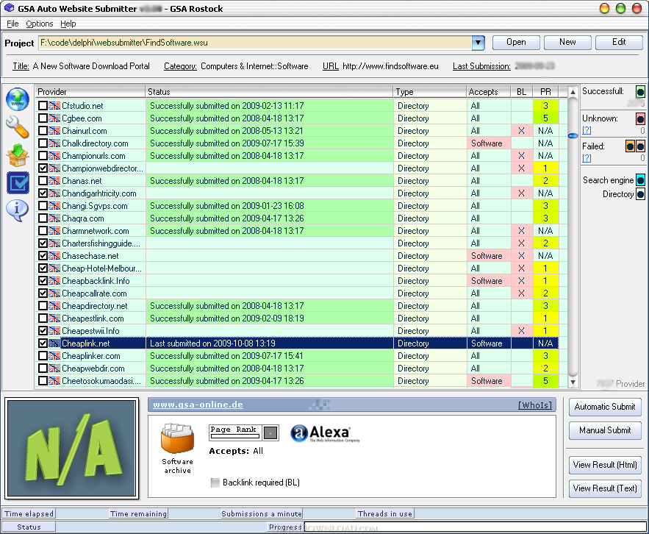Screen dimensions: 649x534
Task: Click the box download icon in sidebar
Action: tap(17, 154)
